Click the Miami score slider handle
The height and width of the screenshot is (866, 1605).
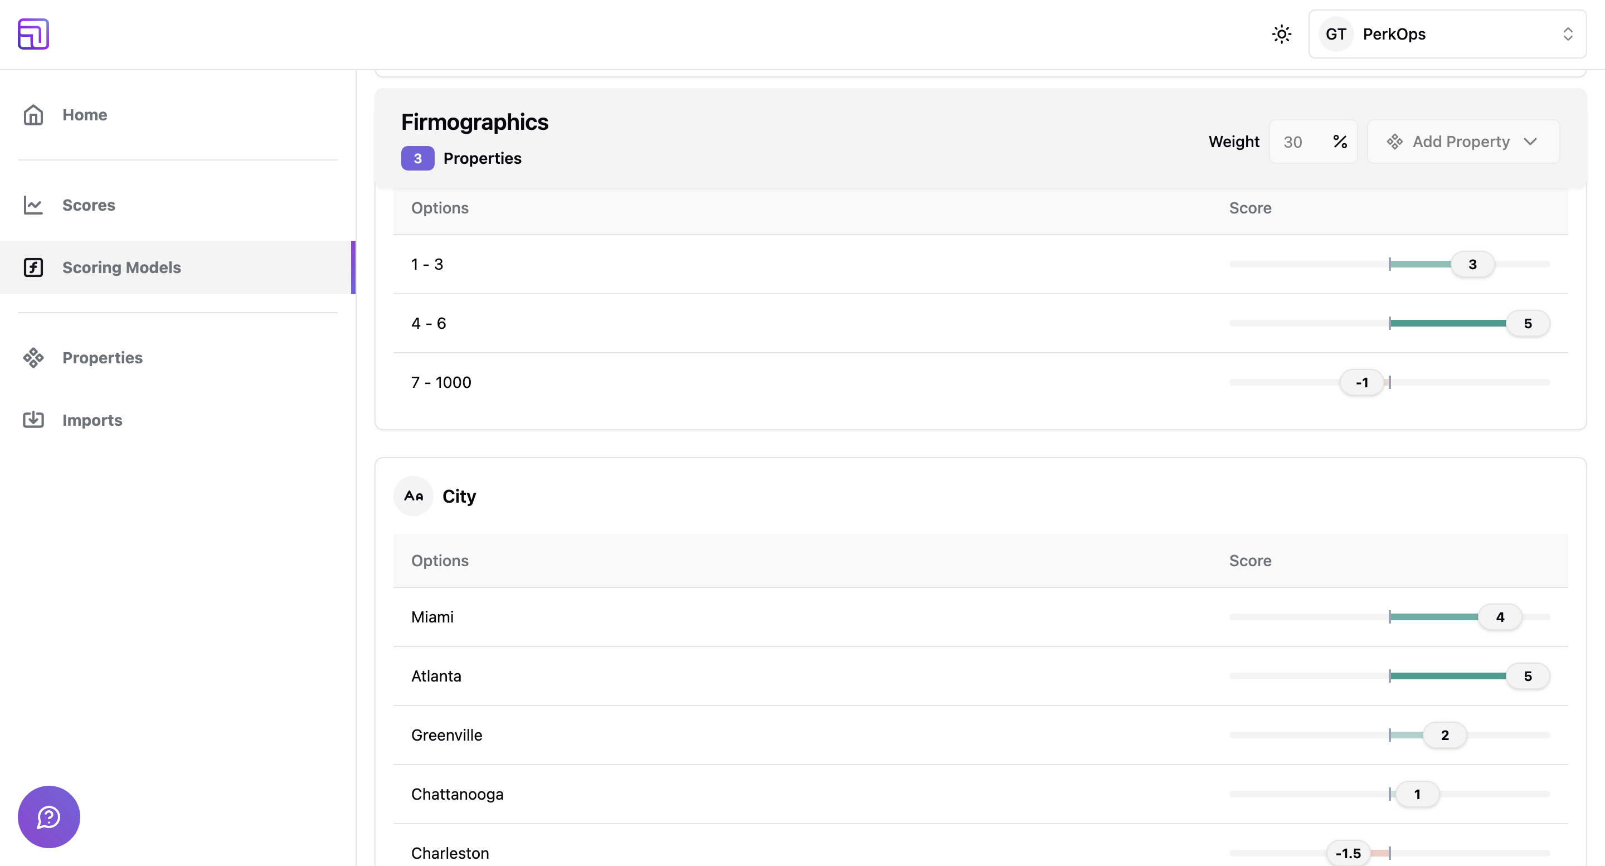point(1500,617)
